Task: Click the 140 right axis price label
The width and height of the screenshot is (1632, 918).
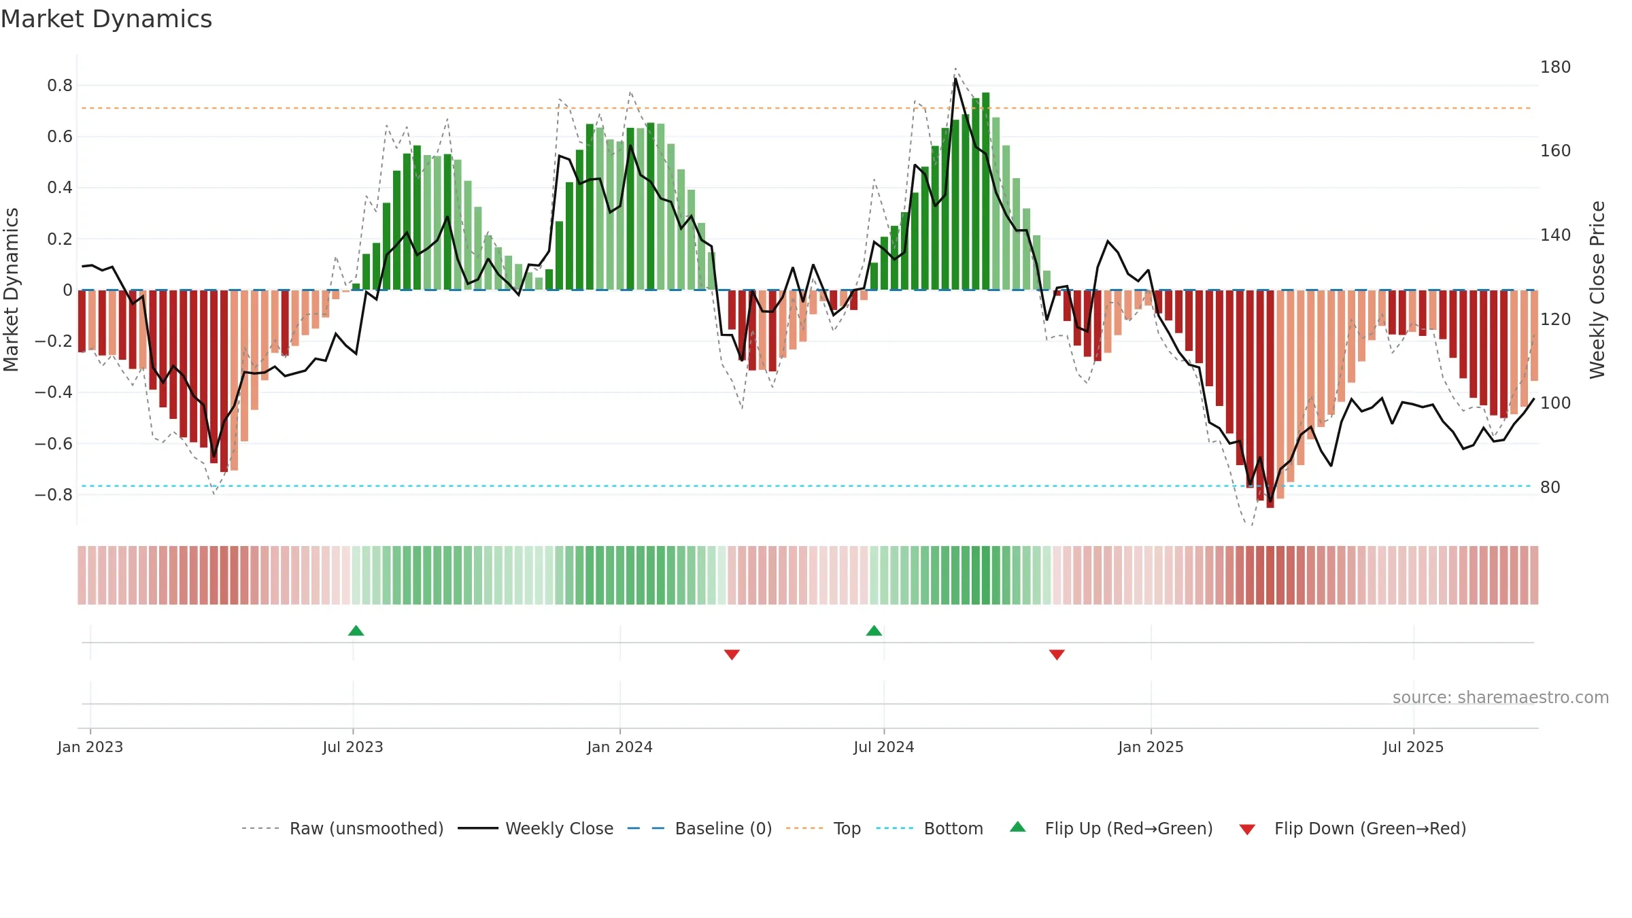Action: point(1556,235)
